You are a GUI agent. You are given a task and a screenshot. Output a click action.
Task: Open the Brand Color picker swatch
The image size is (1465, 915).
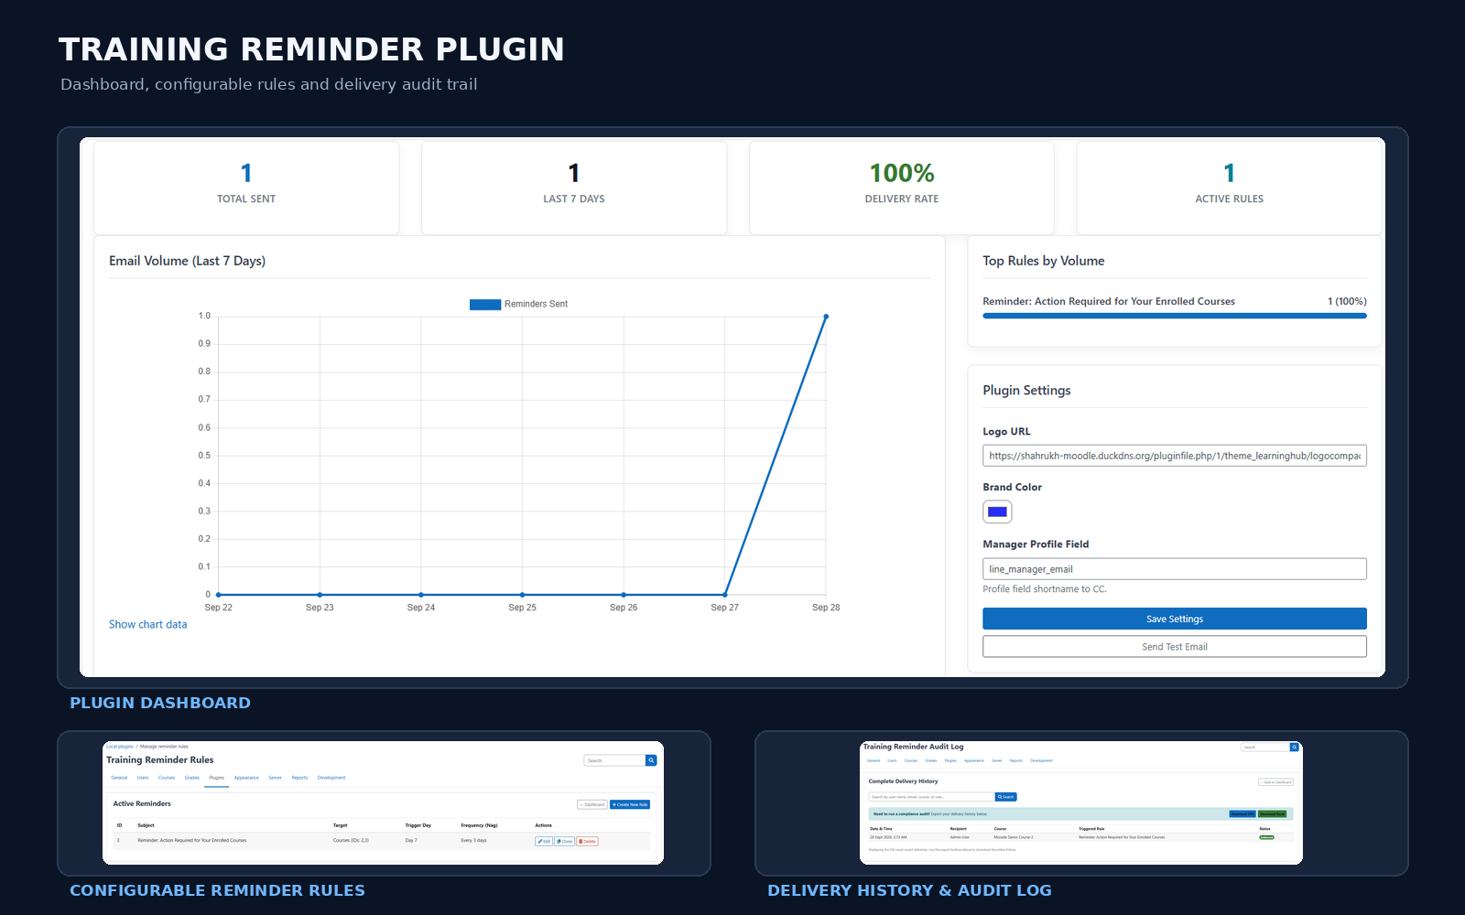[997, 511]
